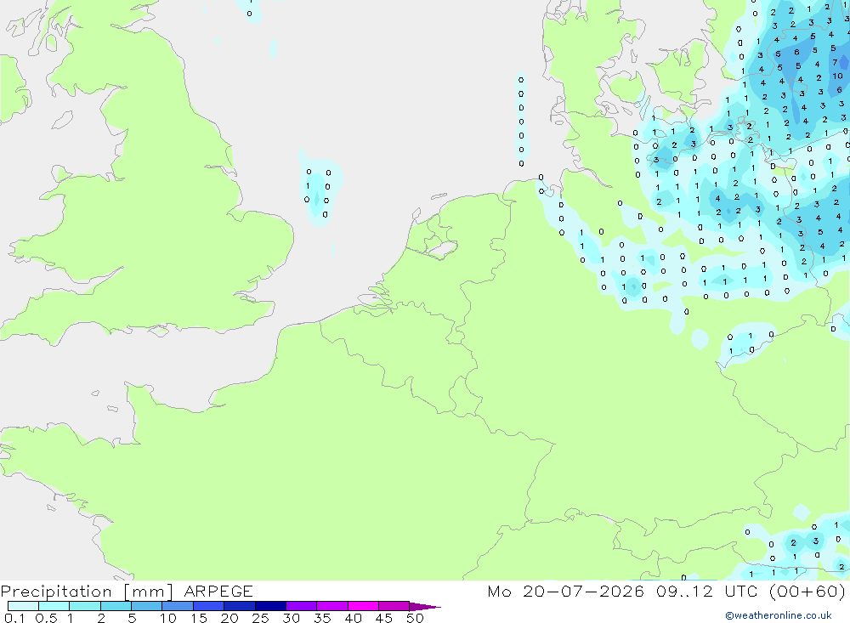
Task: Click the 25–30 mm navy legend swatch
Action: (x=270, y=606)
